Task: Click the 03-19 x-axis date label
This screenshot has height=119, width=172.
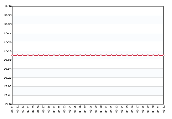Action: click(x=148, y=109)
